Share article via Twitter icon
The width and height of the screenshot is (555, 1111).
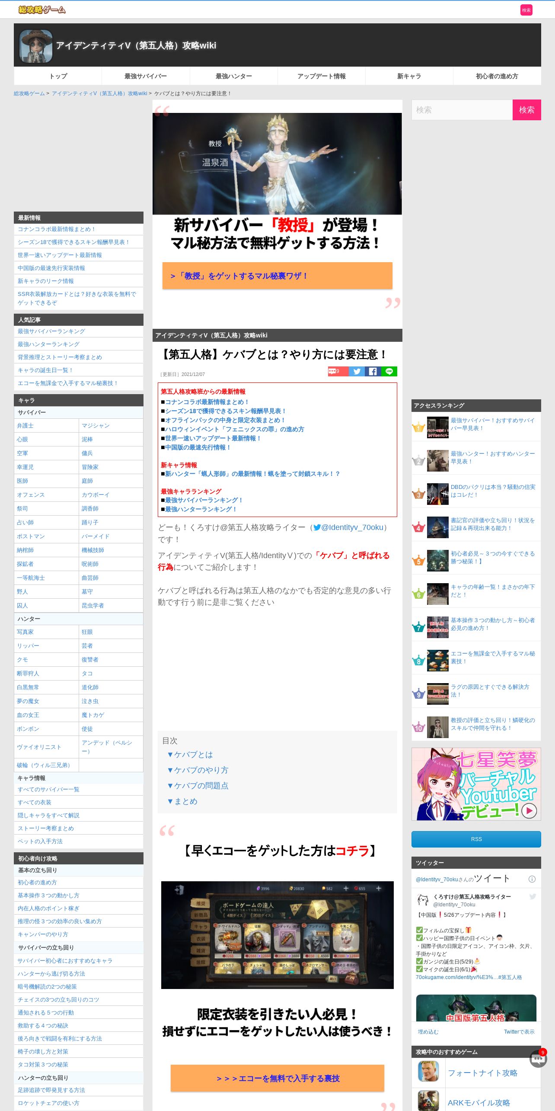(357, 371)
